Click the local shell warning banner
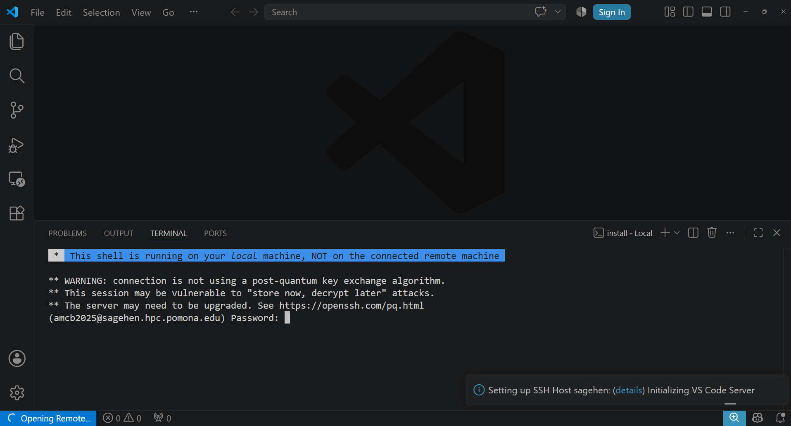The image size is (791, 426). tap(276, 256)
